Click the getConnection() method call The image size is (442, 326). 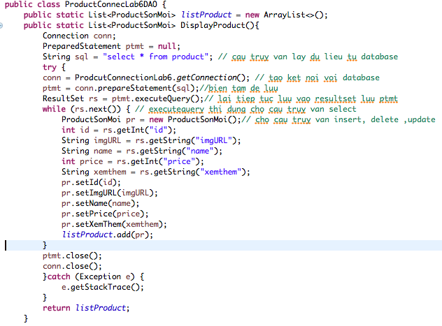tap(211, 77)
